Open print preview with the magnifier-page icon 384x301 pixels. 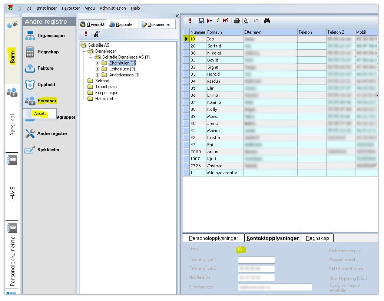click(245, 21)
